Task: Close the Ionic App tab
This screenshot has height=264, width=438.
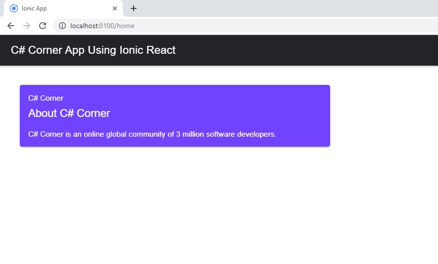Action: (x=115, y=8)
